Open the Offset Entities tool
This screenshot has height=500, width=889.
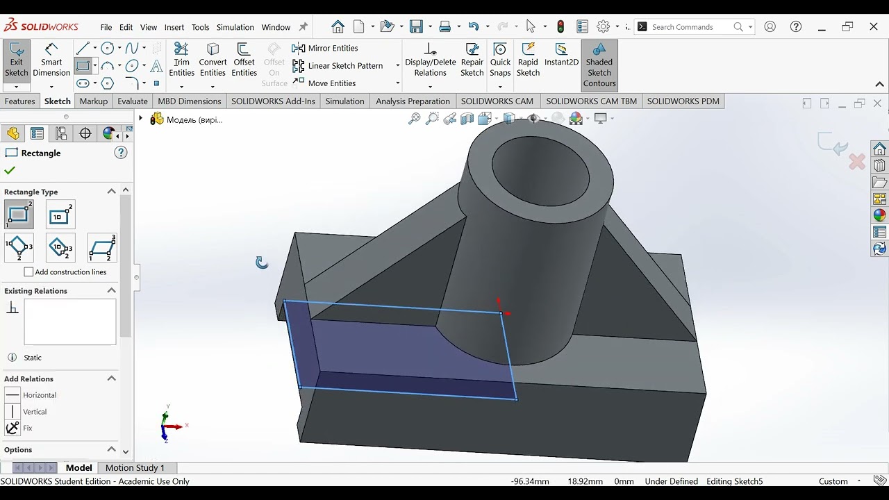(x=244, y=60)
